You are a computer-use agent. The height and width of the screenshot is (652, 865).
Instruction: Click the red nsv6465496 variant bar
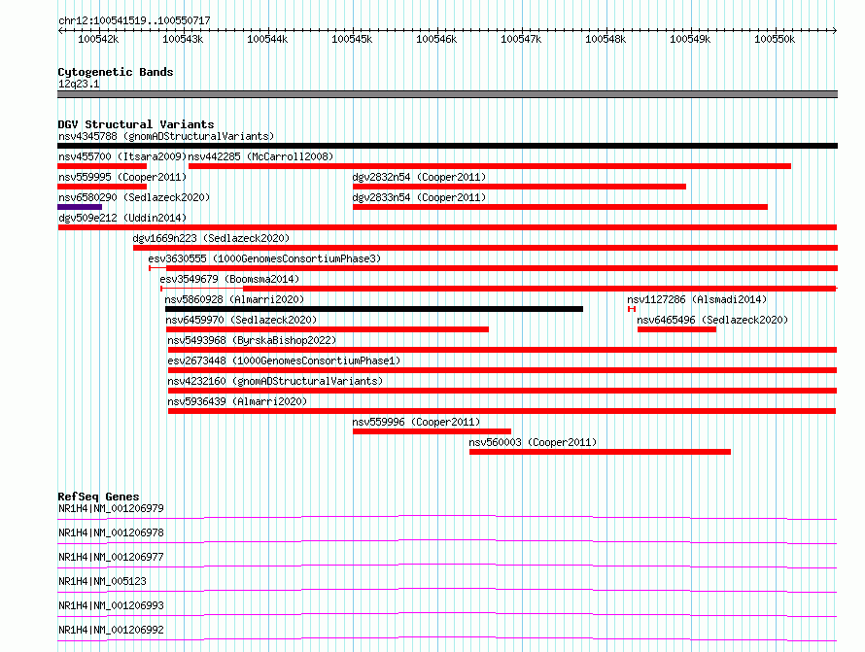coord(676,329)
